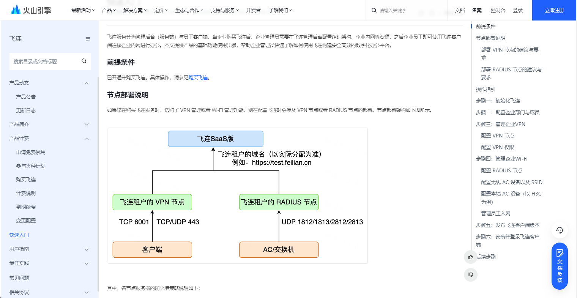Viewport: 577px width, 298px height.
Task: Click the sidebar search magnifier icon
Action: [x=84, y=61]
